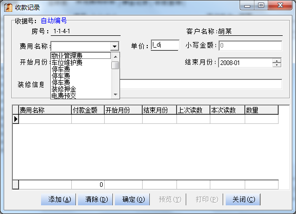
Task: Click the fee list scrollbar thumb
Action: 115,66
